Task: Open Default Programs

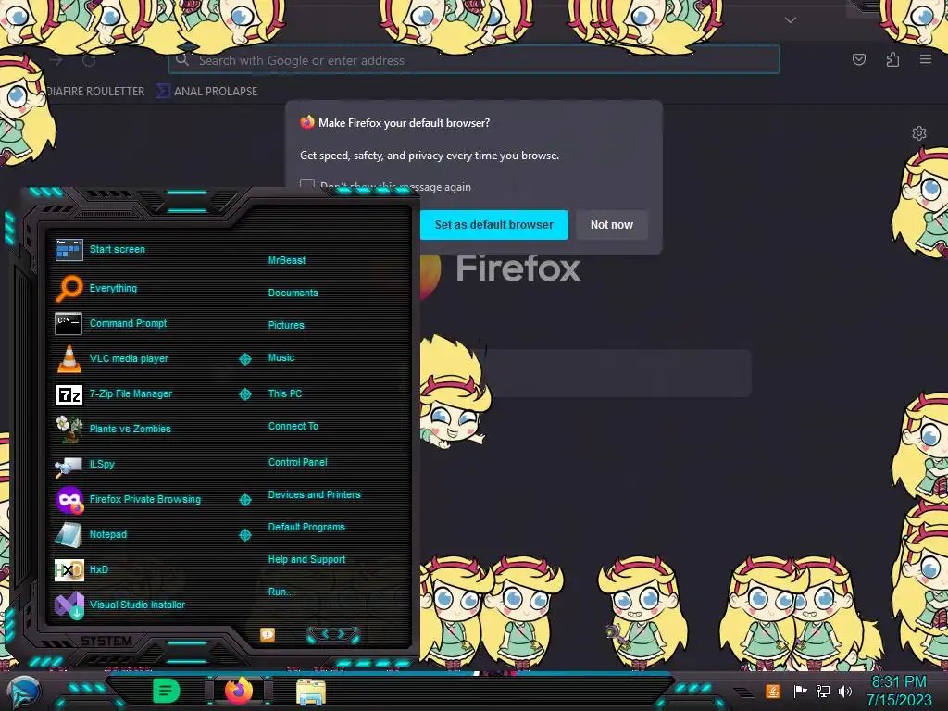Action: 306,527
